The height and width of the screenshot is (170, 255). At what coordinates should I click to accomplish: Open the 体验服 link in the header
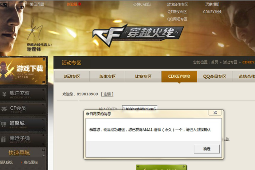click(x=72, y=4)
